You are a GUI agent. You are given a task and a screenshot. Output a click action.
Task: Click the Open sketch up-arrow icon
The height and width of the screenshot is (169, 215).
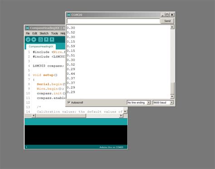point(46,39)
